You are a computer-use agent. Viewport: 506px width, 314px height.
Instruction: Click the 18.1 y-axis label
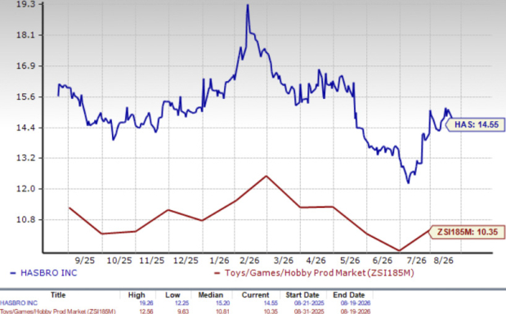click(26, 35)
